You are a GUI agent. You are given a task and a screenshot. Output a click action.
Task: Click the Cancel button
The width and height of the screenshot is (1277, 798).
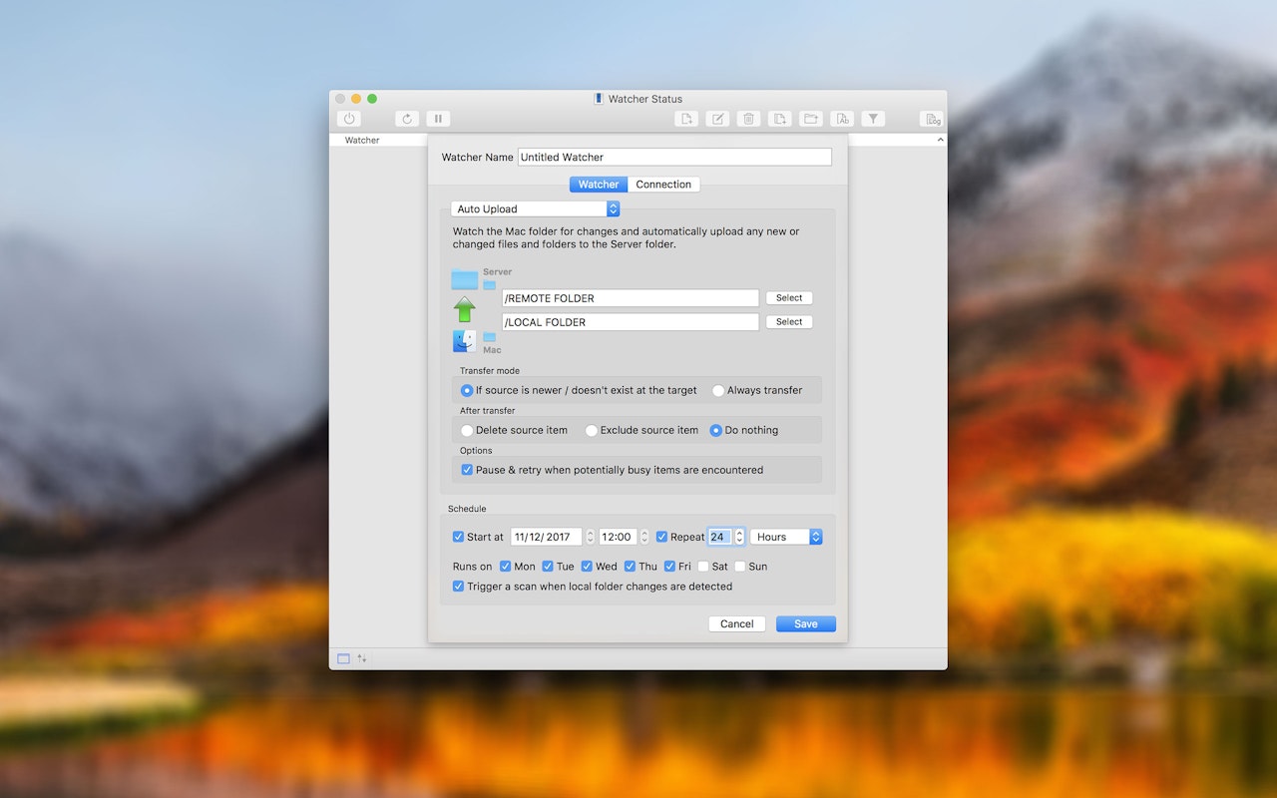click(737, 624)
